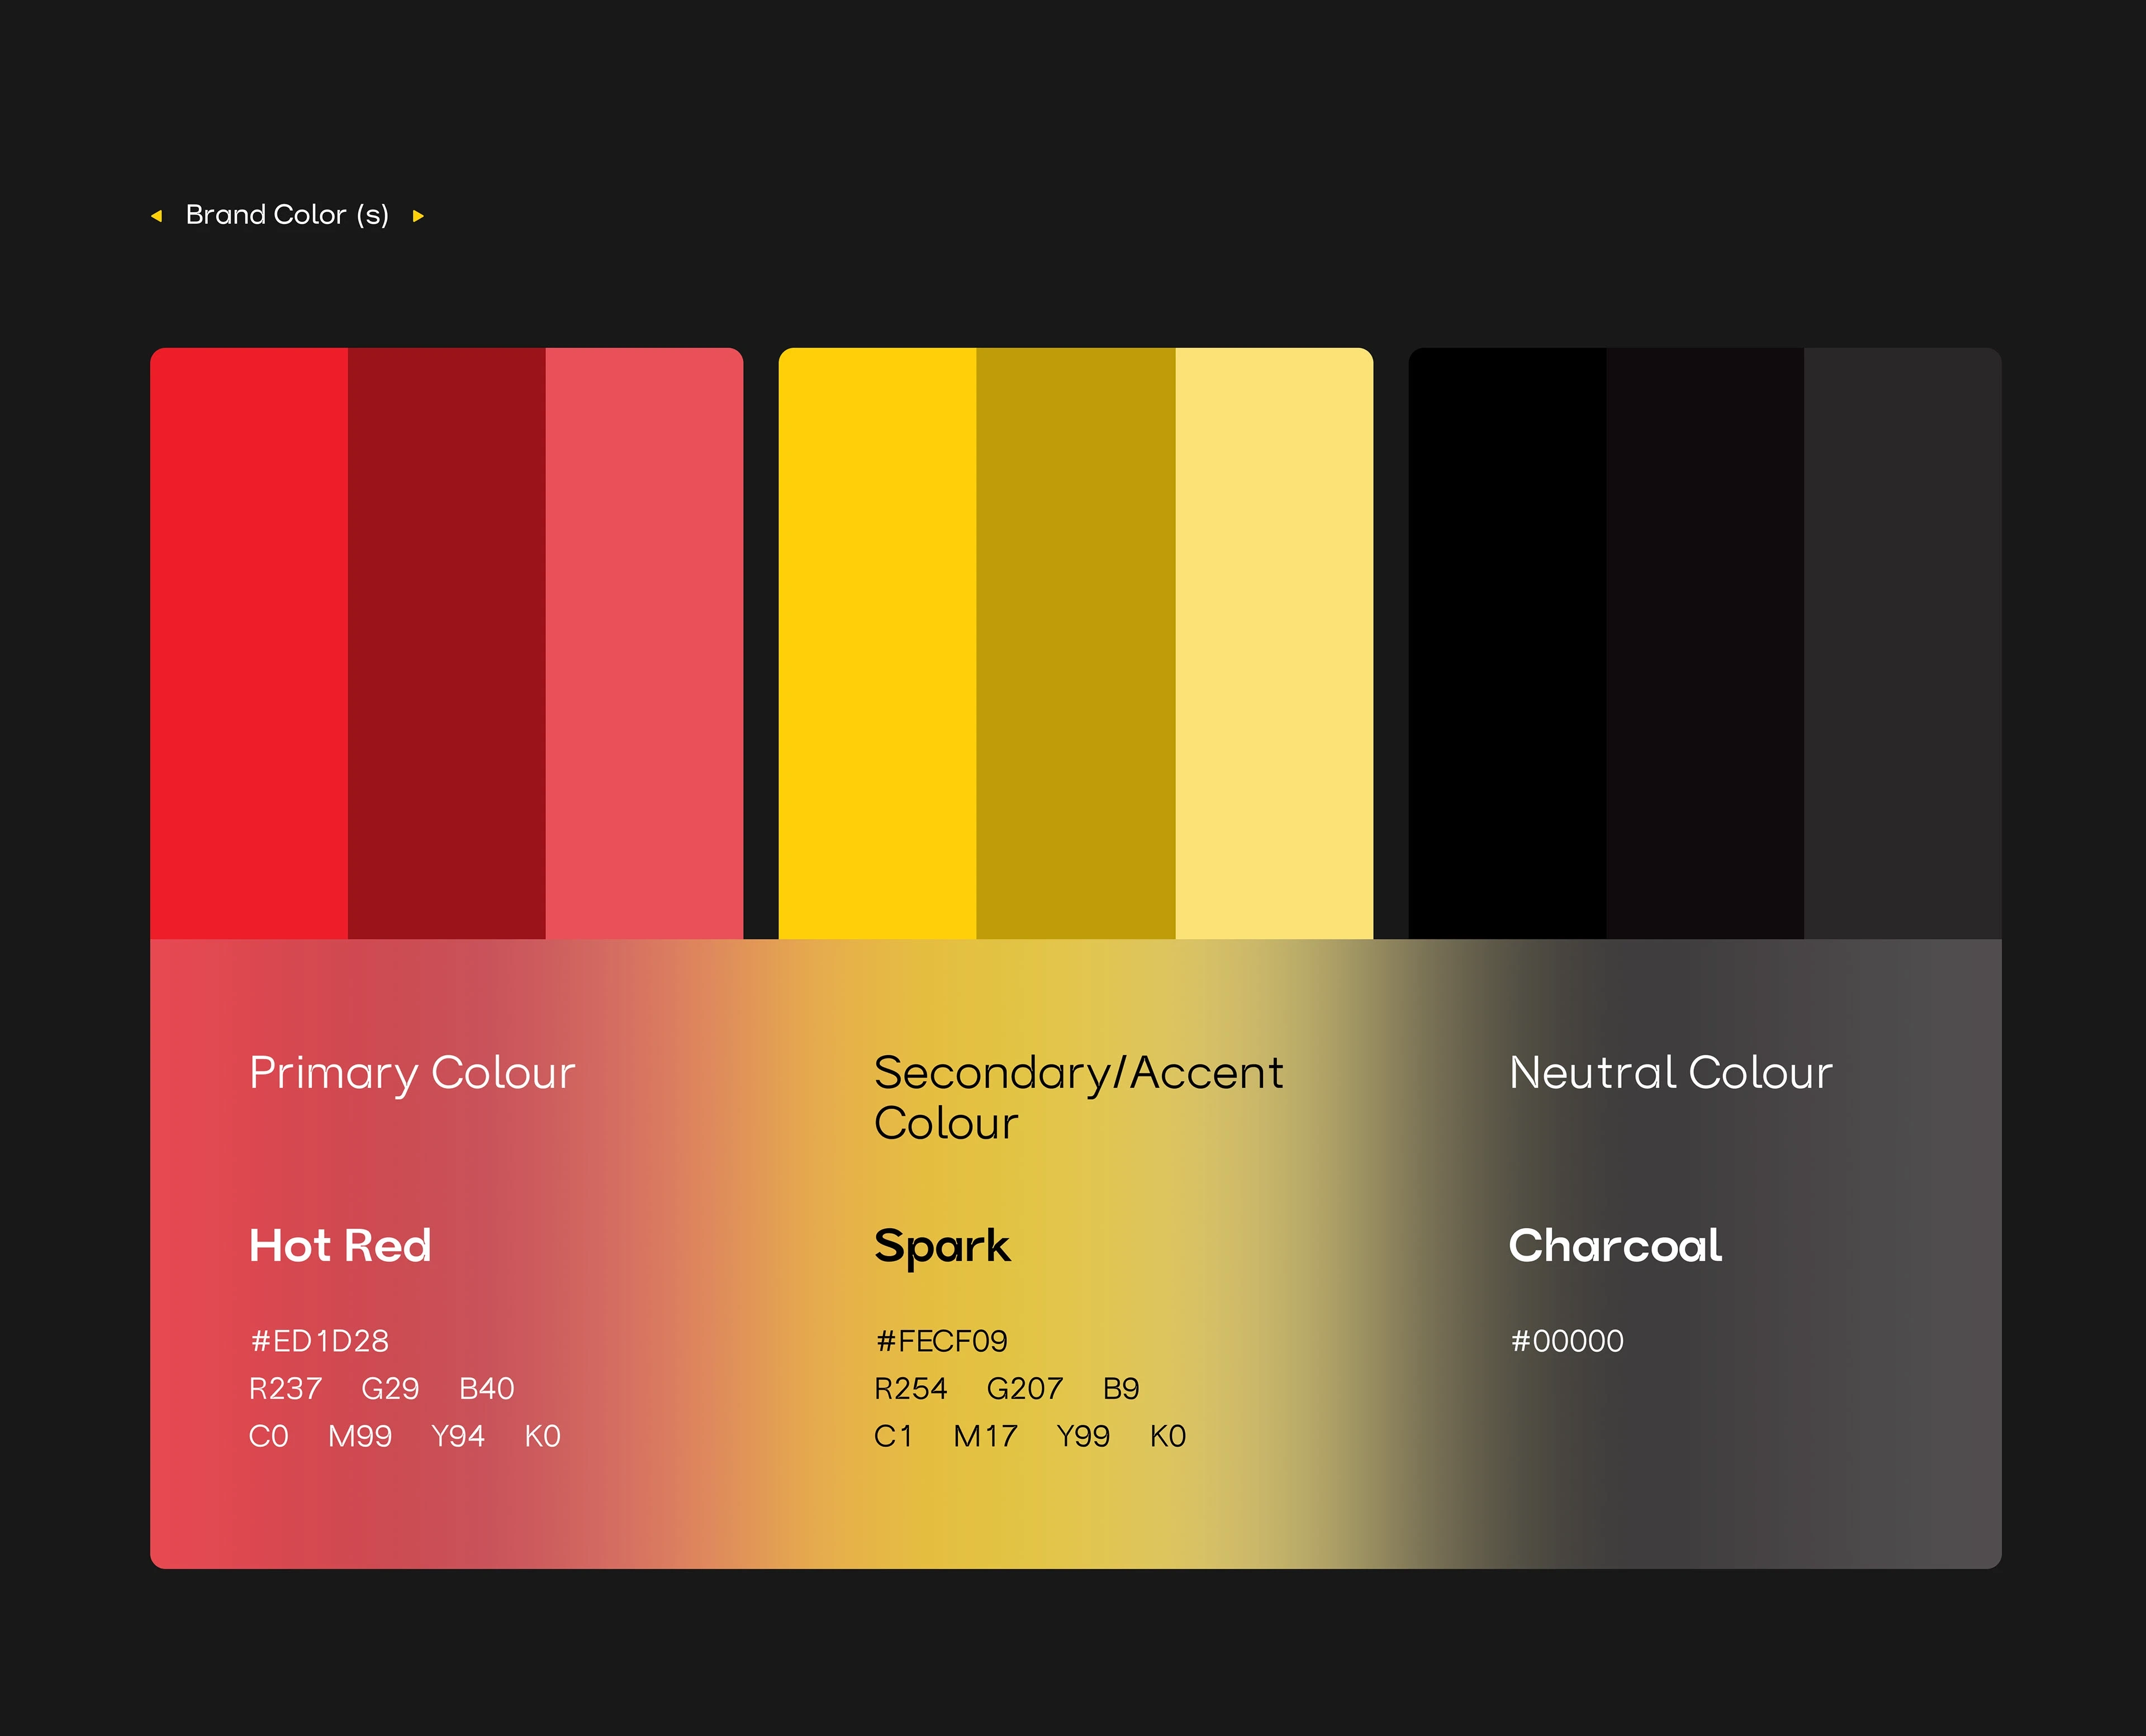This screenshot has width=2146, height=1736.
Task: Select the pure black swatch
Action: click(1507, 642)
